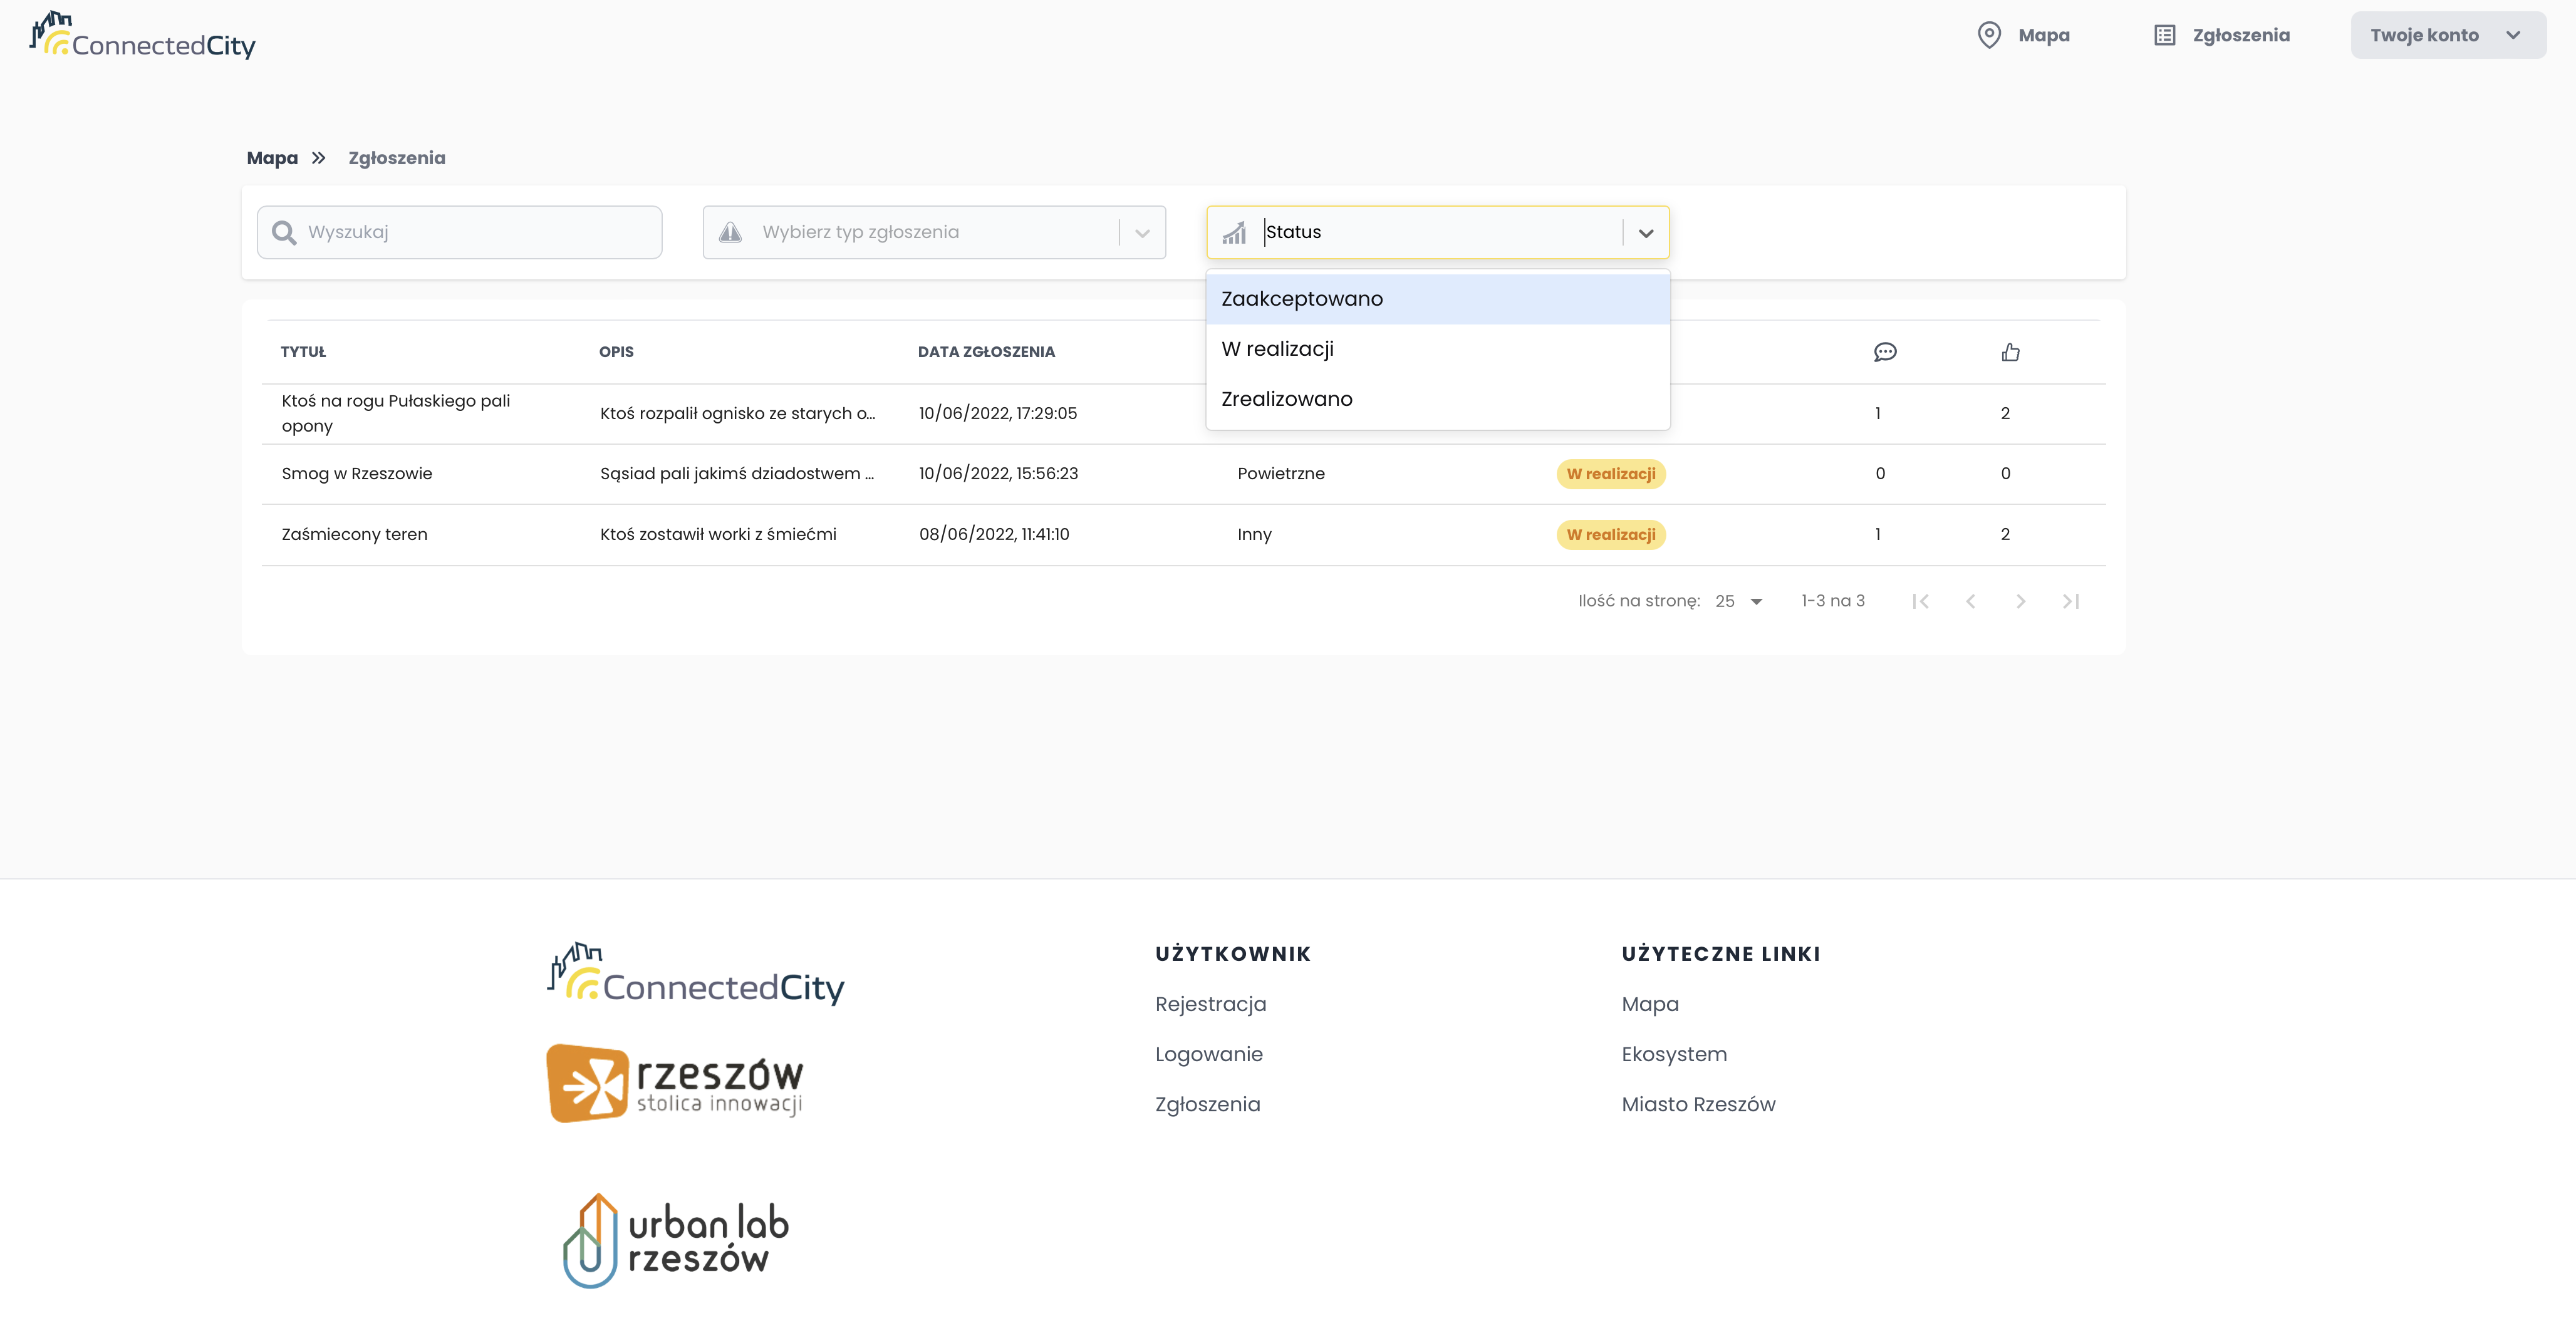Expand the Wybierz typ zgłoszenia dropdown
This screenshot has width=2576, height=1328.
coord(1142,233)
